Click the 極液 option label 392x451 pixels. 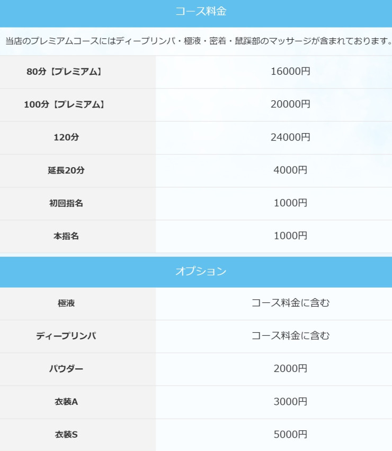[66, 303]
